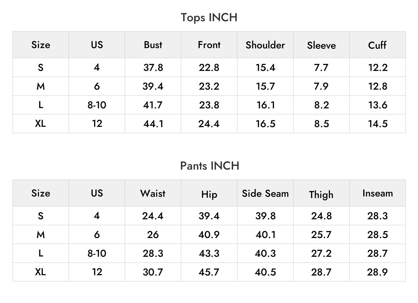Select the Bust header in Tops table

point(153,45)
